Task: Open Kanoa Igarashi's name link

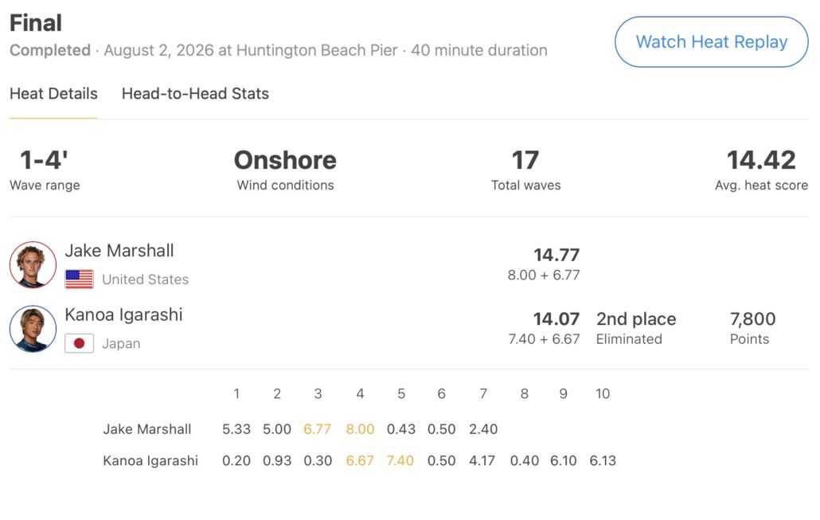Action: (x=123, y=315)
